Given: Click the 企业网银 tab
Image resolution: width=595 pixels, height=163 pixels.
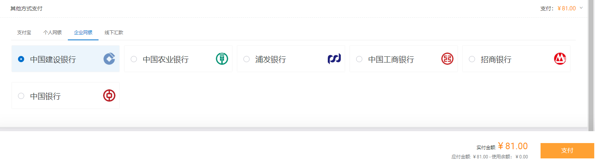Looking at the screenshot, I should point(83,33).
